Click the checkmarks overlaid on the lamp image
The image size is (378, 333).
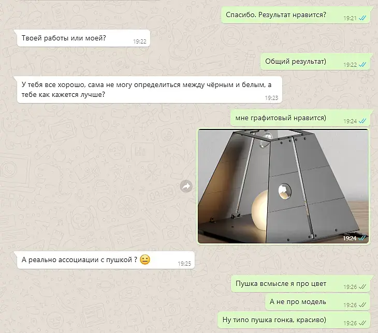click(x=362, y=238)
